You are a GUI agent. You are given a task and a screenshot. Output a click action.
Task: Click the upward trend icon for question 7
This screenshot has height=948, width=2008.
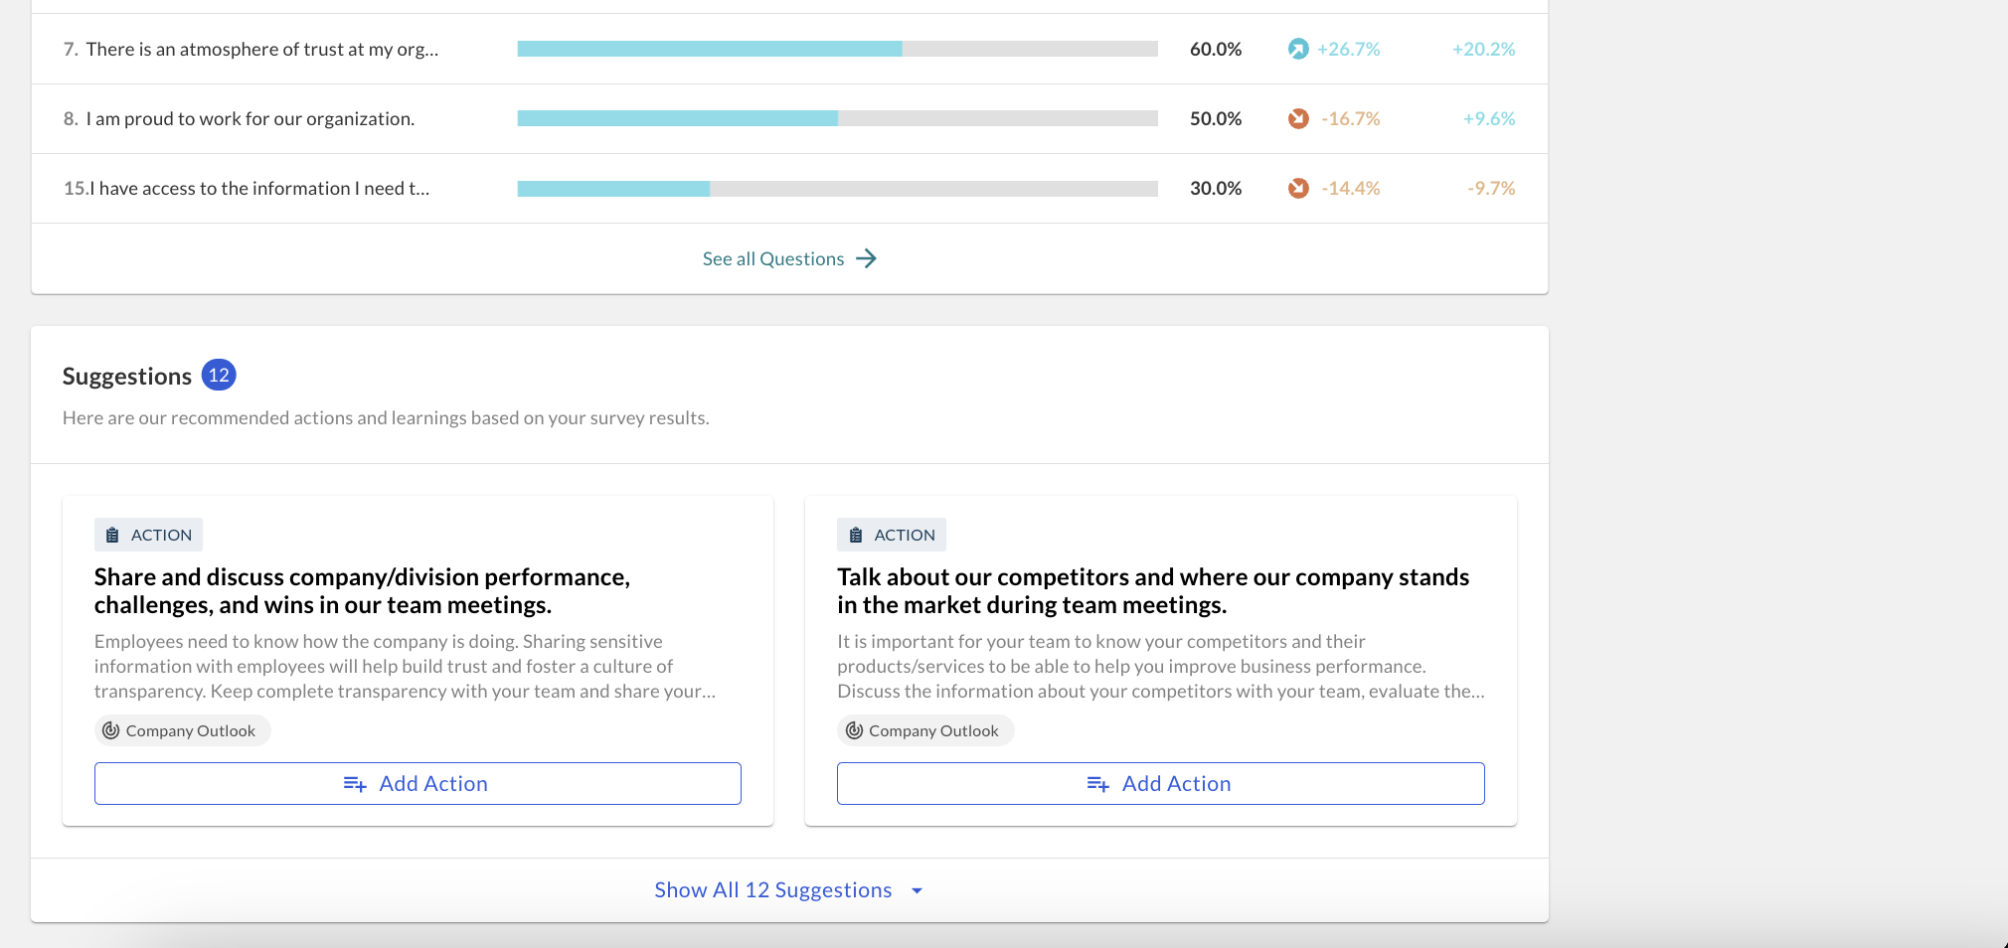[1298, 49]
